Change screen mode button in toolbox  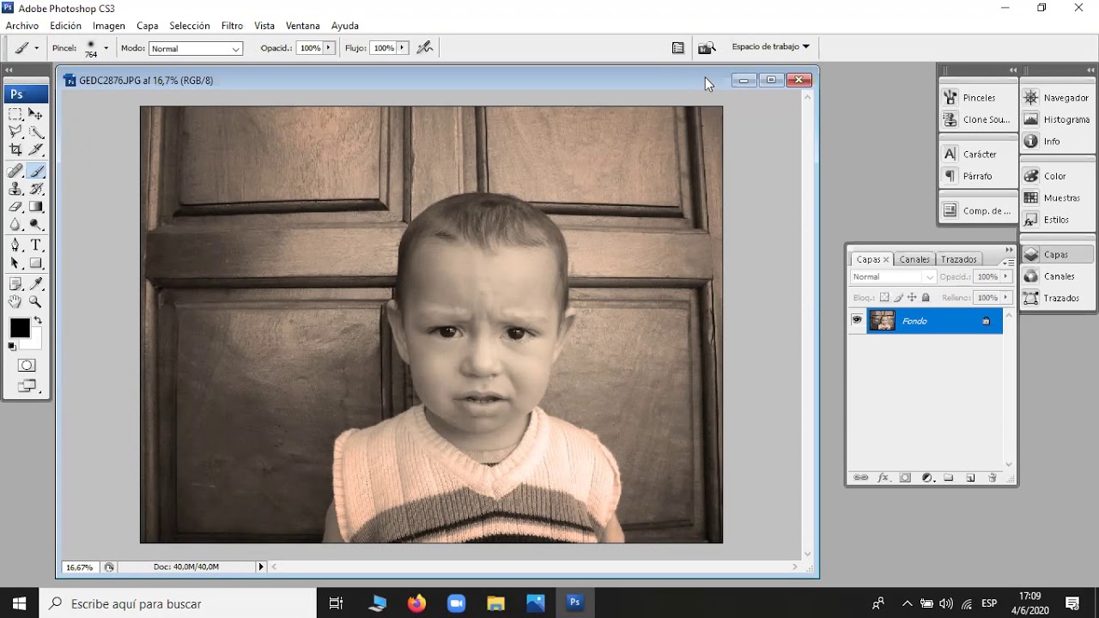pyautogui.click(x=27, y=386)
